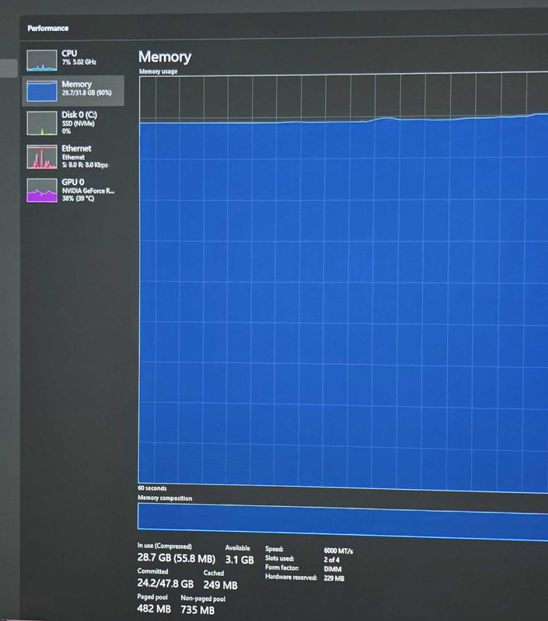
Task: Click the 482 MB paged pool value
Action: pyautogui.click(x=154, y=609)
